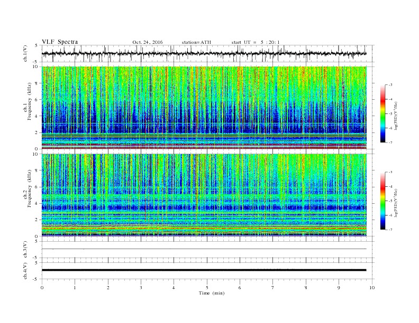Click the "9" tick on the time axis
The image size is (419, 323).
click(x=339, y=288)
